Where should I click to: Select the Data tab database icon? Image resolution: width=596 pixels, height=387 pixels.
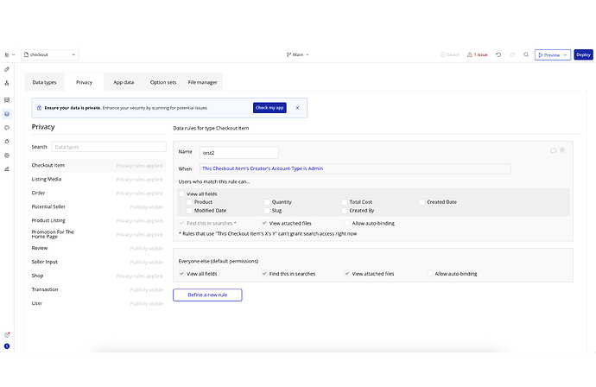7,114
